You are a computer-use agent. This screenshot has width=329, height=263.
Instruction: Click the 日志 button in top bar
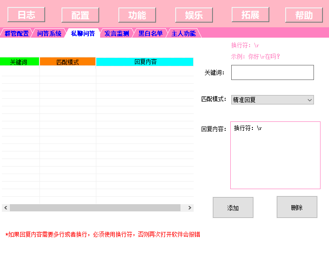(x=26, y=15)
